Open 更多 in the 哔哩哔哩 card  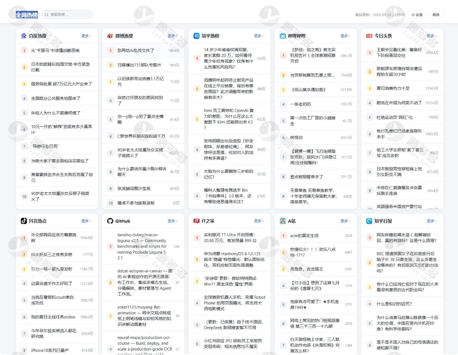click(x=345, y=36)
